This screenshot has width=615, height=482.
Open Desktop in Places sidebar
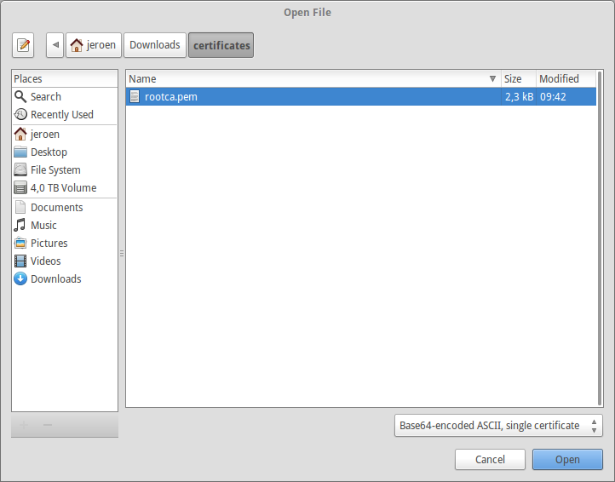click(x=65, y=152)
